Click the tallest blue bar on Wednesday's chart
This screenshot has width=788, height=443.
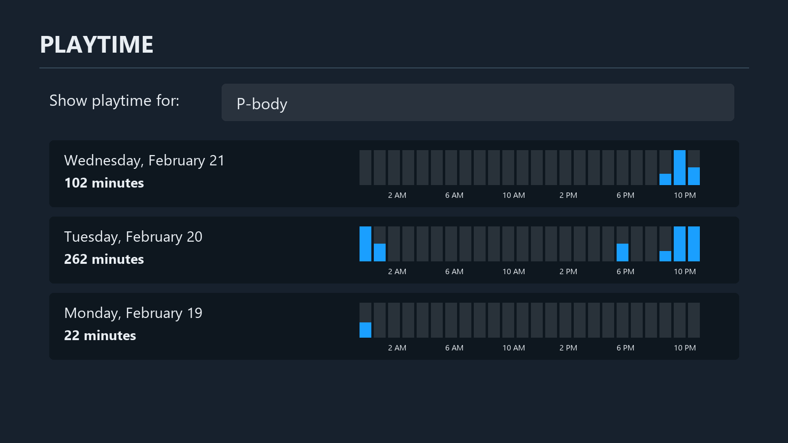(x=680, y=168)
